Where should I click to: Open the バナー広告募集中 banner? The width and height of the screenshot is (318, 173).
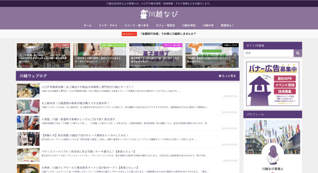pyautogui.click(x=272, y=84)
